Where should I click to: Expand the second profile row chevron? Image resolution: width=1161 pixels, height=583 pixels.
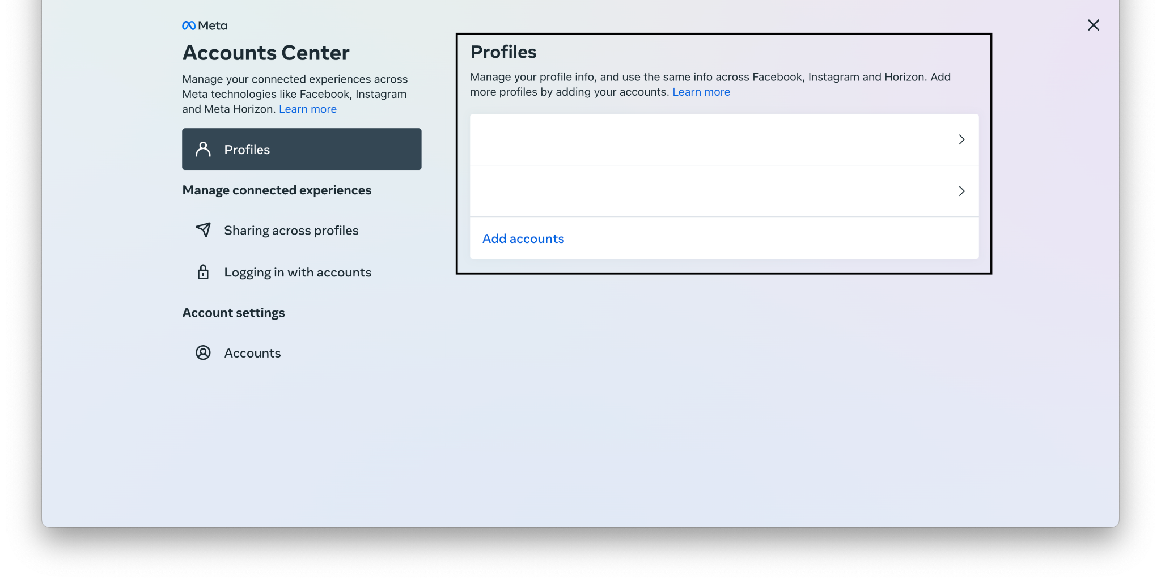961,191
